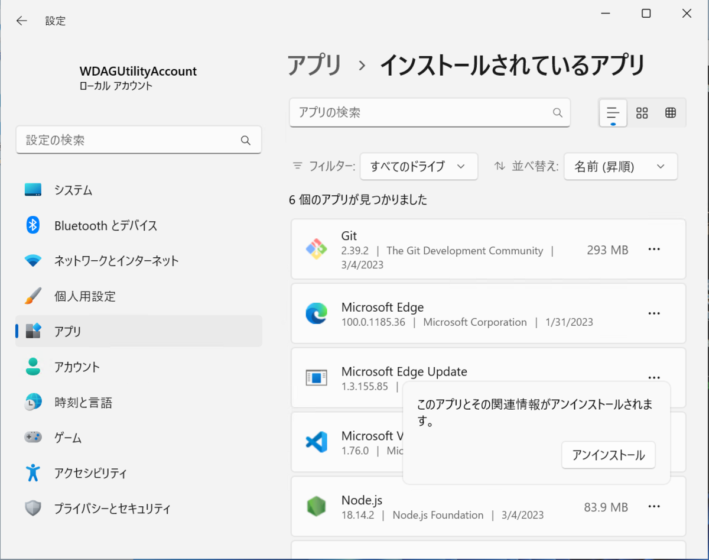Click the sort arrows icon beside 並べ替え
This screenshot has height=560, width=709.
pos(500,167)
